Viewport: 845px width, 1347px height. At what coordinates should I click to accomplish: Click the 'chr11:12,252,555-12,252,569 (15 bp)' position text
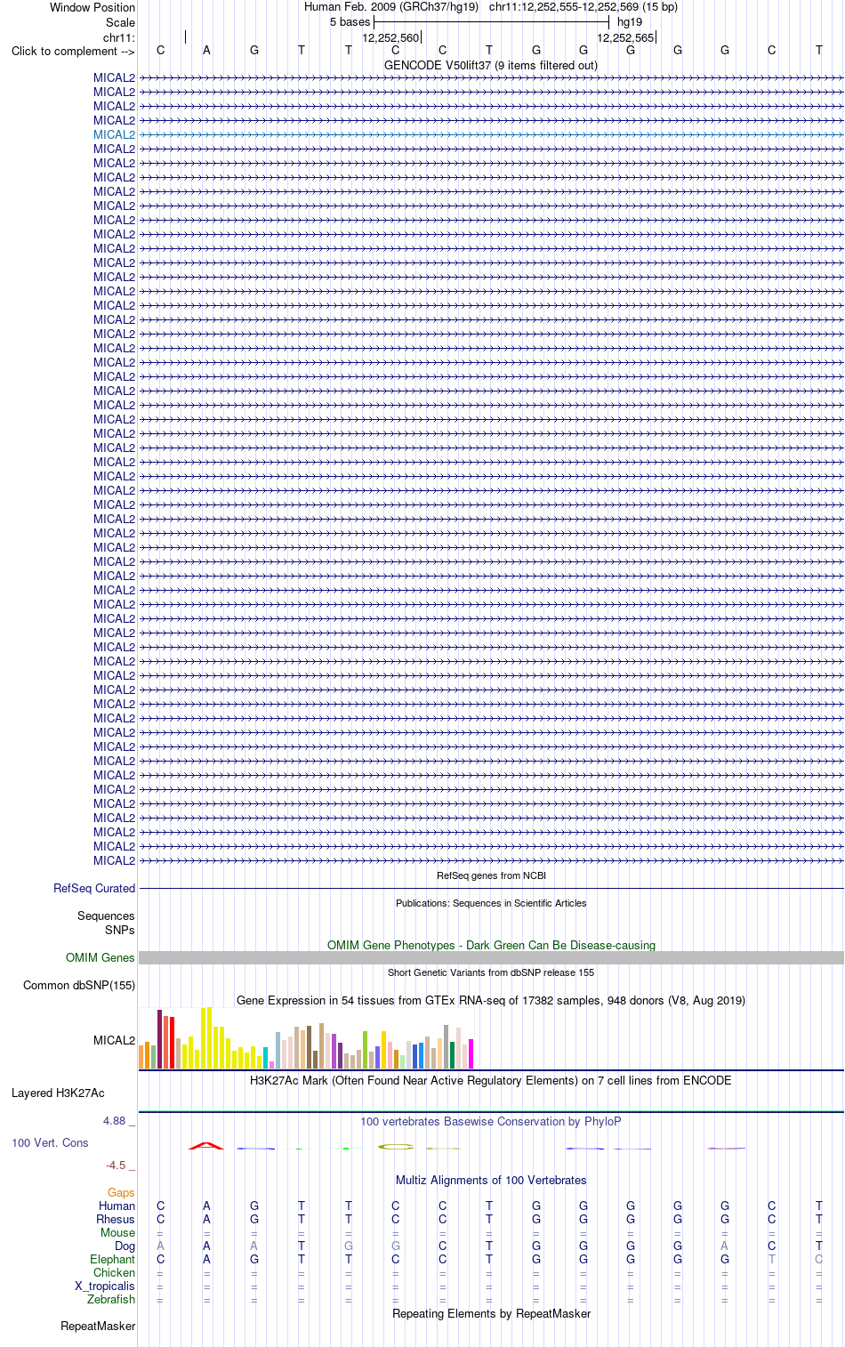coord(583,6)
